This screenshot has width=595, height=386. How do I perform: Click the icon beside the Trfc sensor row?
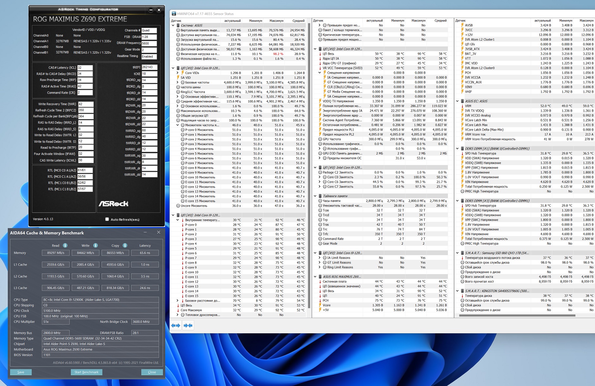(x=320, y=234)
